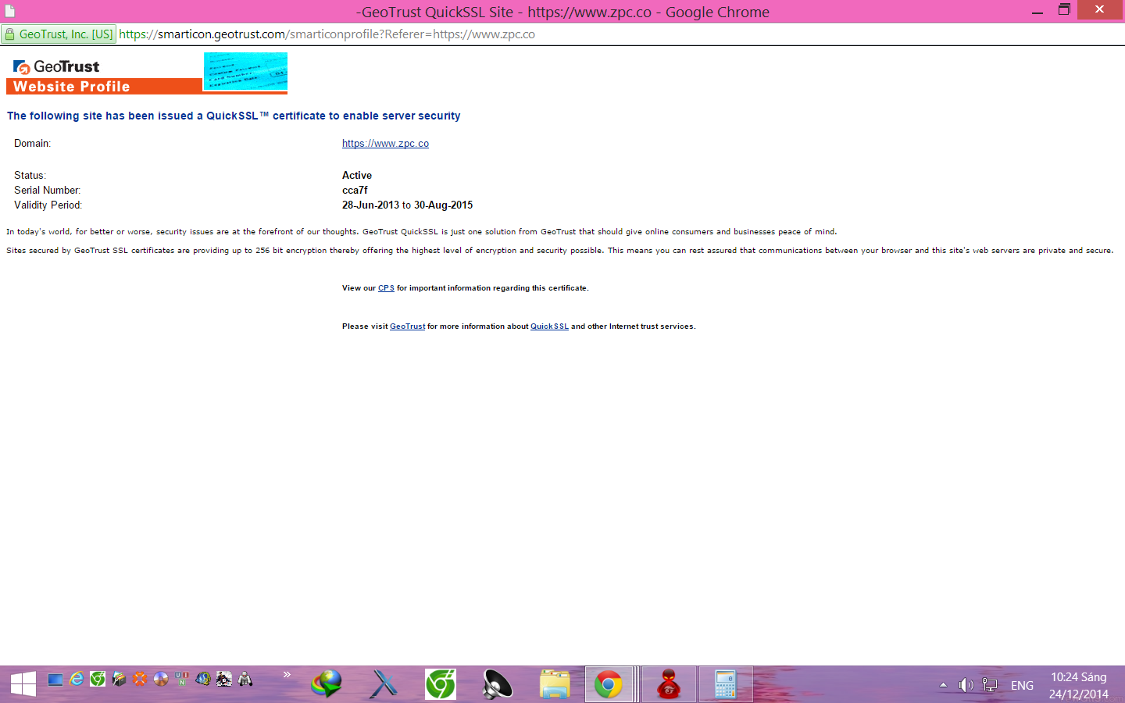Minimize the Chrome window
This screenshot has width=1125, height=703.
(1037, 11)
